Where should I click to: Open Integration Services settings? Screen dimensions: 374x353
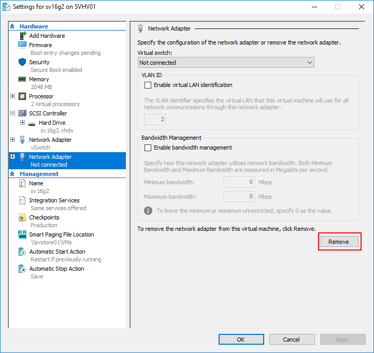pyautogui.click(x=54, y=200)
